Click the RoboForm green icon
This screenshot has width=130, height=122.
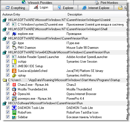click(14, 112)
